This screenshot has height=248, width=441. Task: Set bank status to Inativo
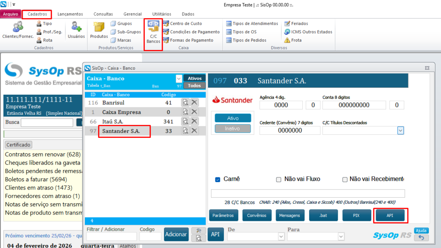click(x=233, y=128)
